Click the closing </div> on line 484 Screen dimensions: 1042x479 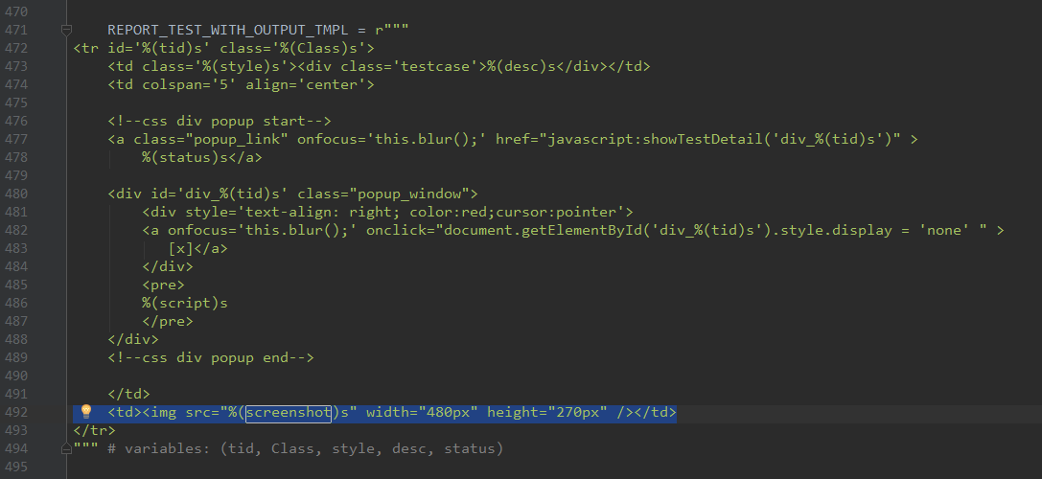click(x=168, y=266)
